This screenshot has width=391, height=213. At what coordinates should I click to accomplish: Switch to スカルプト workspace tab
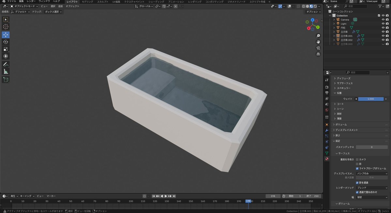pyautogui.click(x=103, y=2)
